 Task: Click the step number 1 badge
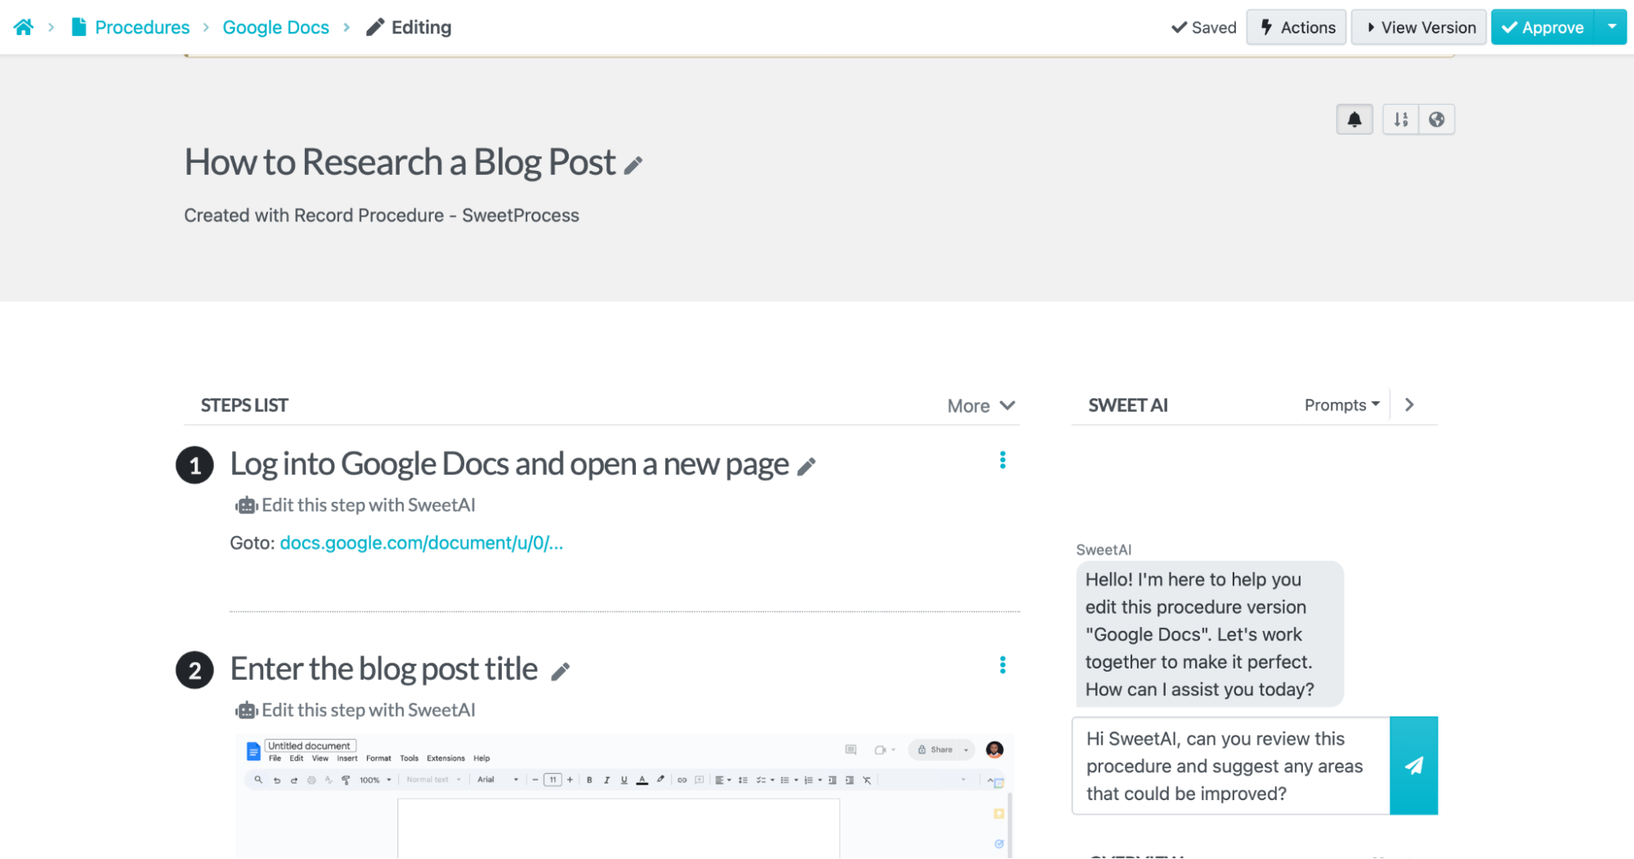pos(195,465)
